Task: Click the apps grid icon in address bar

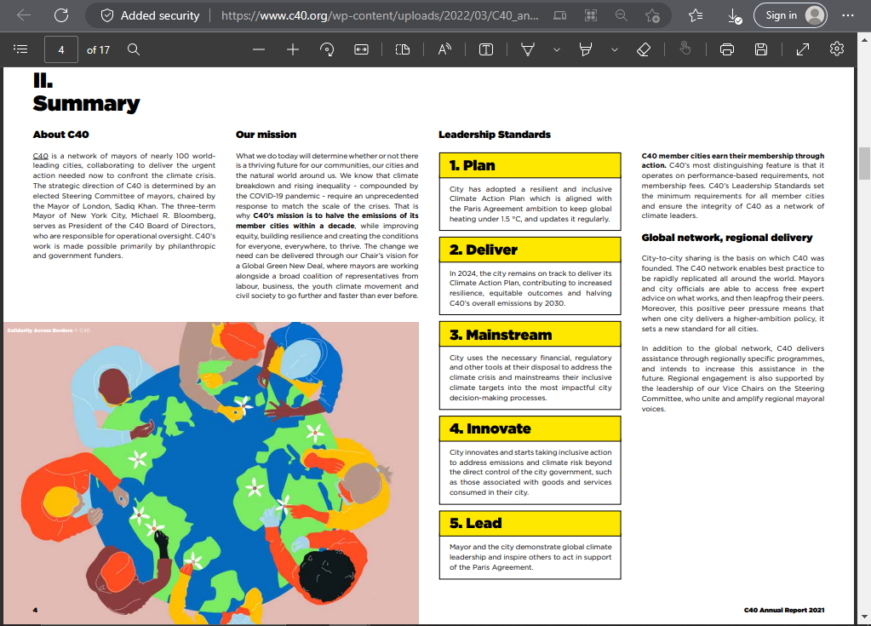Action: pos(591,15)
